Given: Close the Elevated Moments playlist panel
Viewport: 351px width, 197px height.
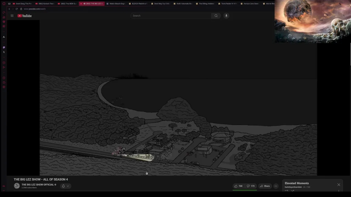Looking at the screenshot, I should pos(339,185).
